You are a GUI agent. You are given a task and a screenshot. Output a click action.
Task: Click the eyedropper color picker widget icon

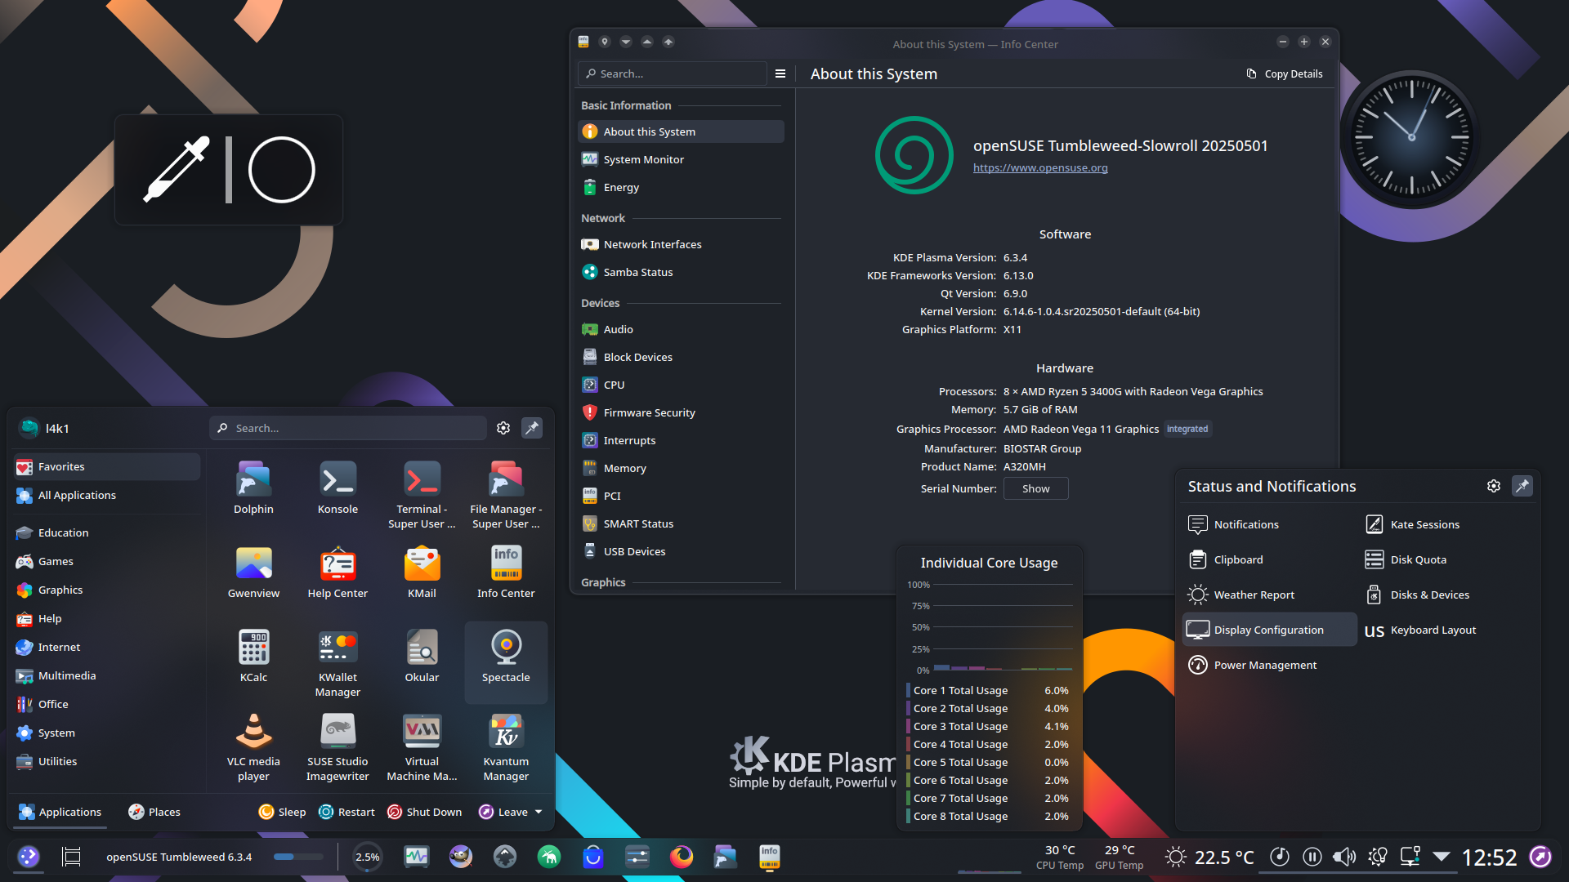coord(177,169)
